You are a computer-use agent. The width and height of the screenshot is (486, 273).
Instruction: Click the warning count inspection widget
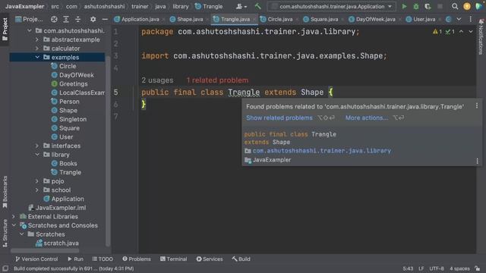coord(437,32)
